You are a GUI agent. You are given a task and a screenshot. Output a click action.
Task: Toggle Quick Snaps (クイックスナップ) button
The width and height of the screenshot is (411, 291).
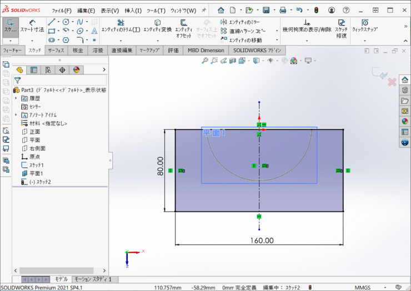click(x=364, y=26)
